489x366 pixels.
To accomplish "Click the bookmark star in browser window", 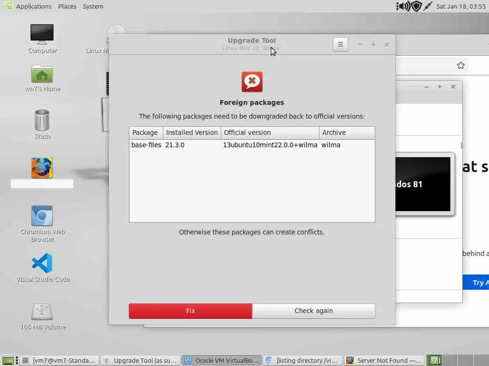I will [461, 65].
